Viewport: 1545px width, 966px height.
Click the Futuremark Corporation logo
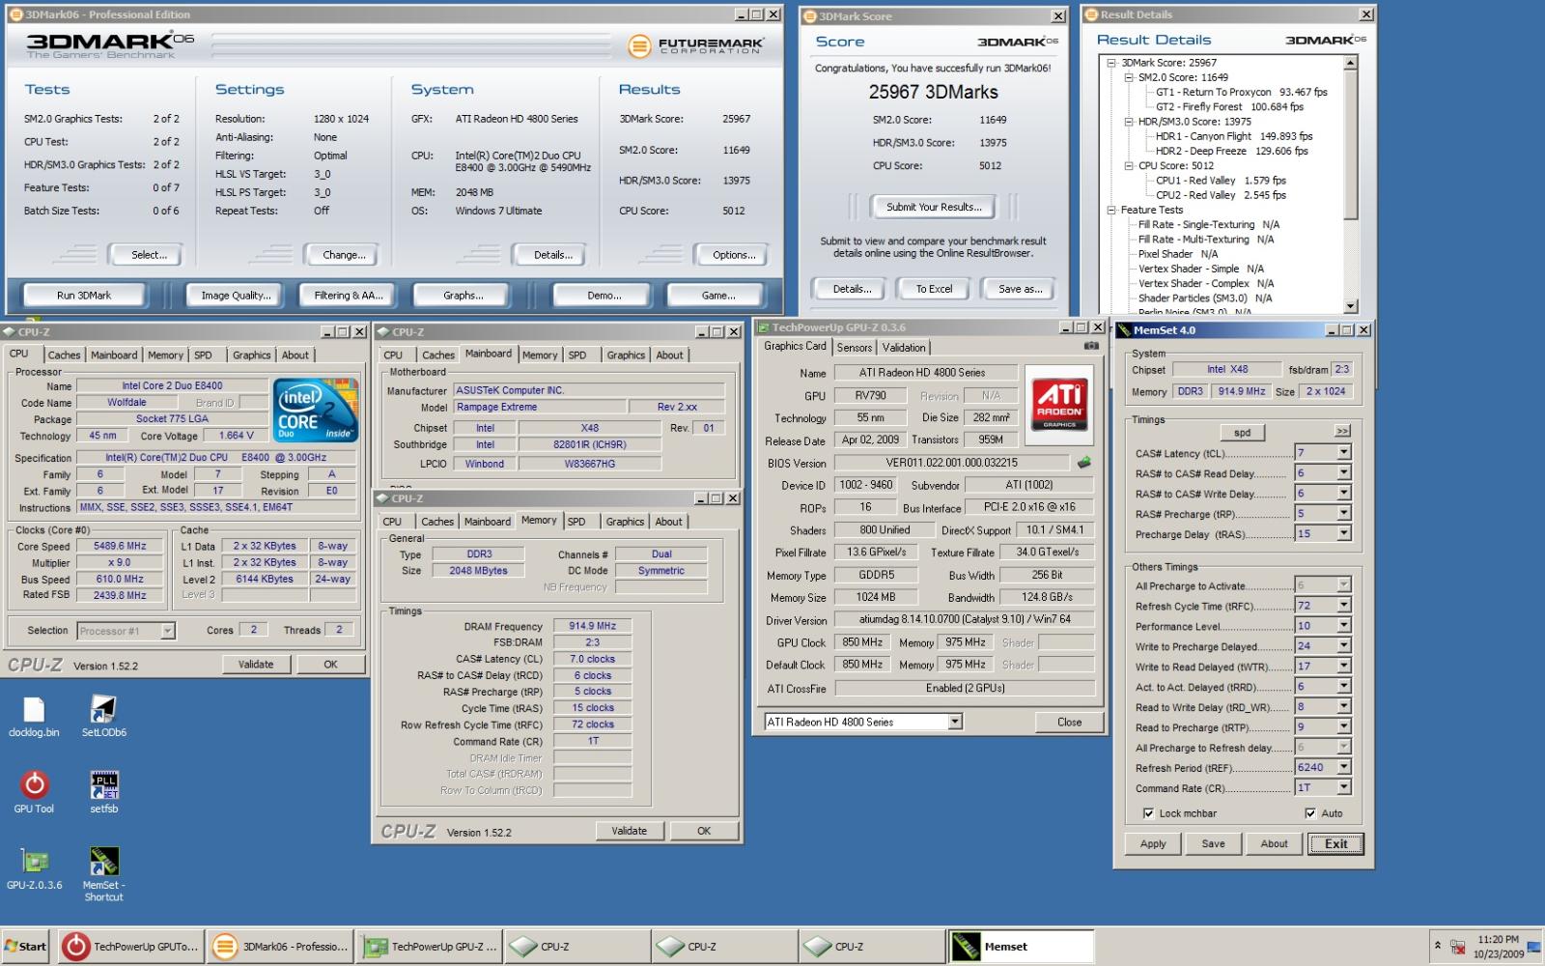(x=695, y=45)
